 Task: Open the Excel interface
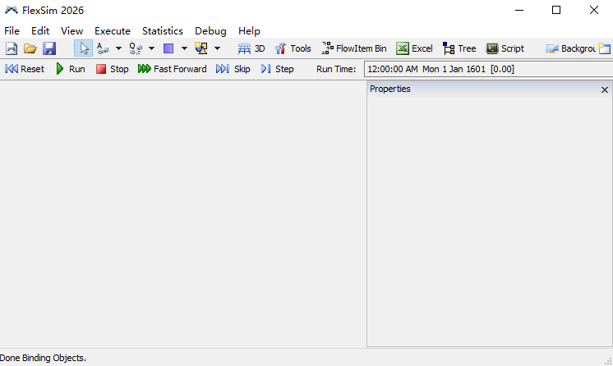[x=414, y=48]
